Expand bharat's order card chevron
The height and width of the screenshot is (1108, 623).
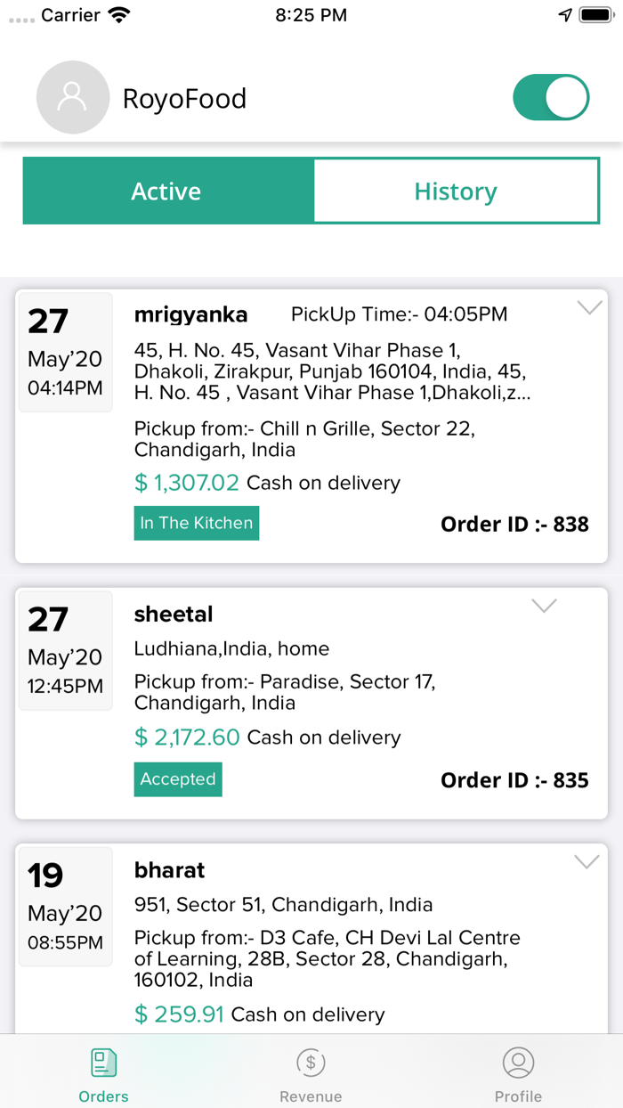pos(587,861)
